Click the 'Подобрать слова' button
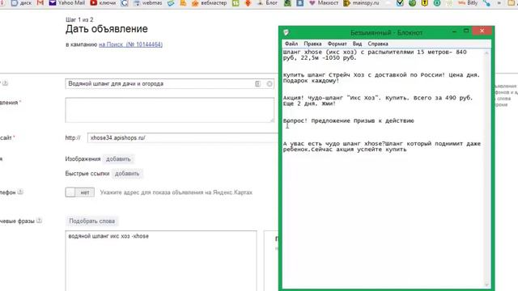This screenshot has width=518, height=291. 91,221
